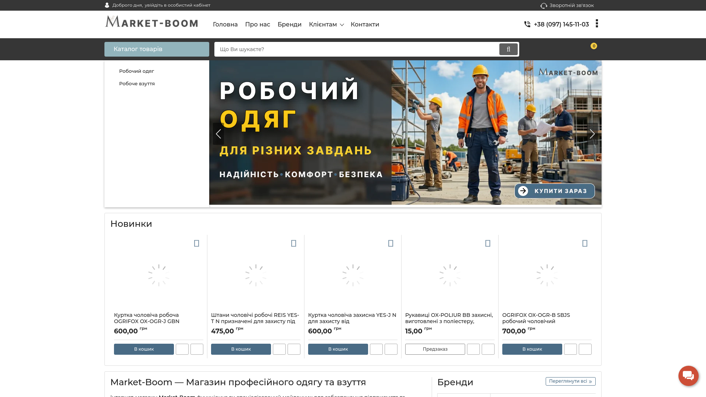The image size is (706, 397).
Task: Focus the Що Ви шукаєте search field
Action: pyautogui.click(x=357, y=49)
